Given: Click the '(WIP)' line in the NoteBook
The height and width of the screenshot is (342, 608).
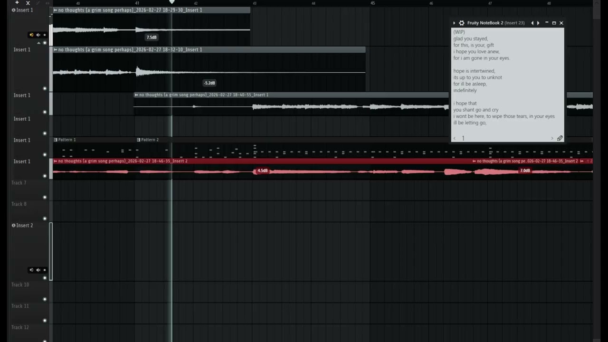Looking at the screenshot, I should (x=459, y=32).
